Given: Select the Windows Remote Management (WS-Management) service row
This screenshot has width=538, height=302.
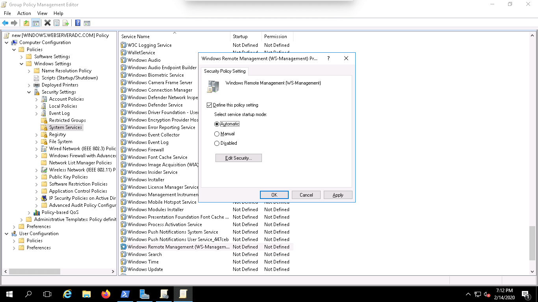Looking at the screenshot, I should pos(207,247).
